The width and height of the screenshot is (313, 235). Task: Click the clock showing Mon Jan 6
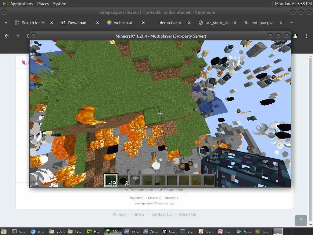293,4
